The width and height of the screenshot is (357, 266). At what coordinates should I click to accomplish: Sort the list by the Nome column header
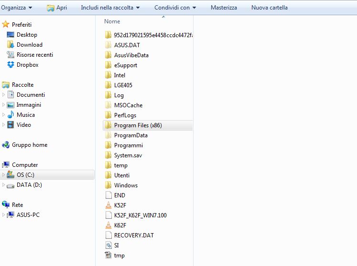pyautogui.click(x=112, y=21)
